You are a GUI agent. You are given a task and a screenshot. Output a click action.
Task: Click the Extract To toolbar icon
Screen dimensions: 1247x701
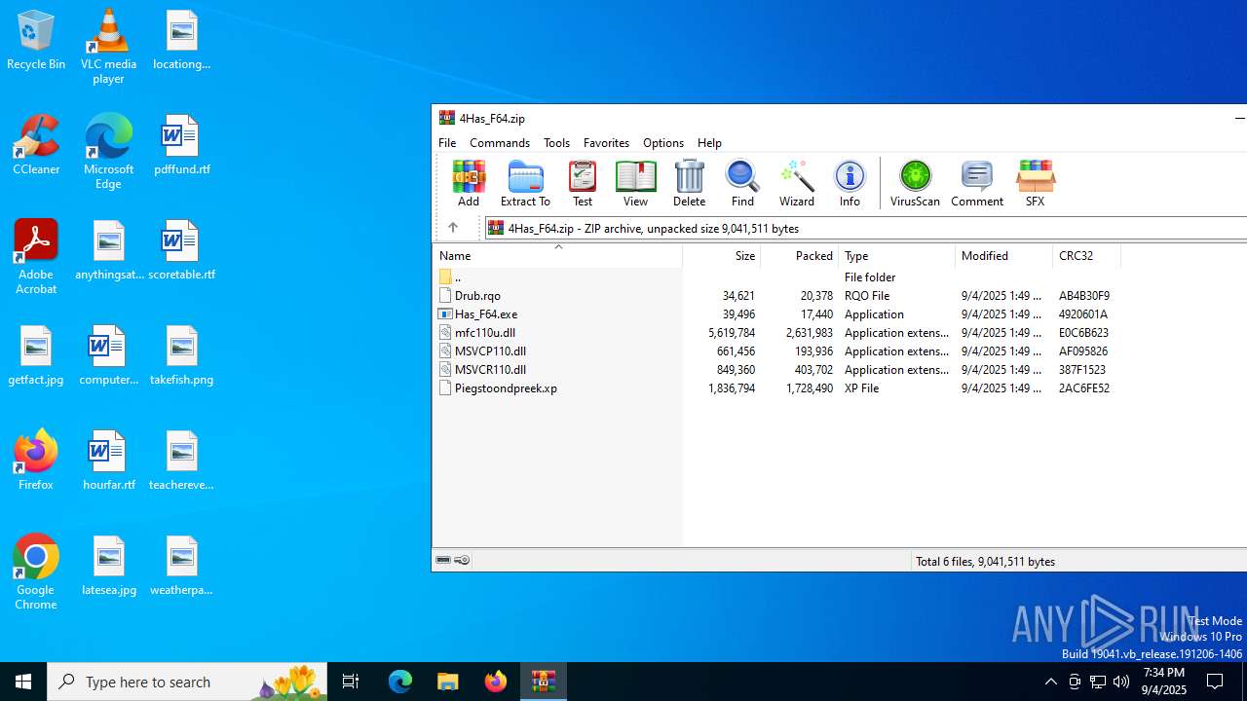(525, 183)
